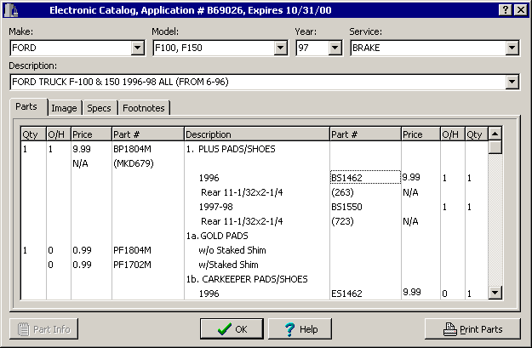532x348 pixels.
Task: Switch to the Specs tab
Action: pos(99,108)
